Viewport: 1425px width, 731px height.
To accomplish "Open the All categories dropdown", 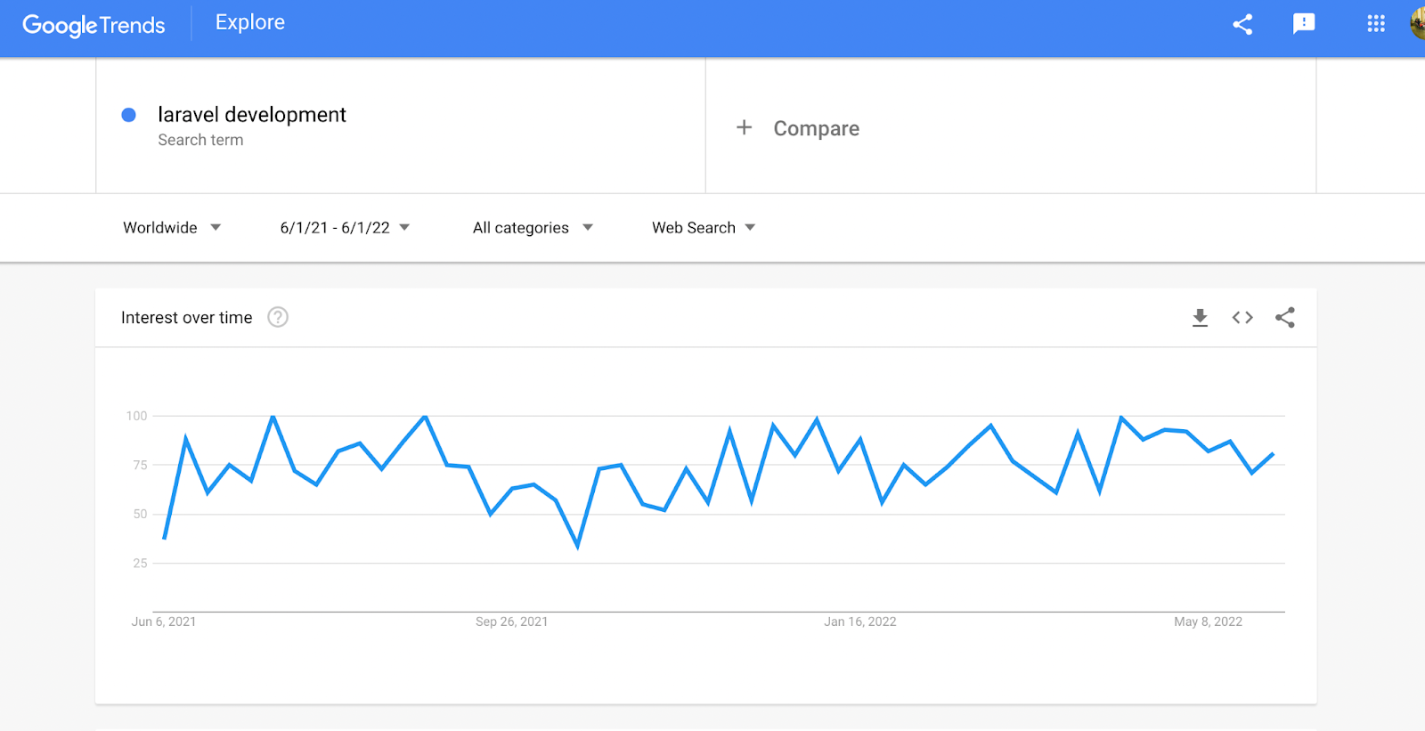I will point(531,227).
